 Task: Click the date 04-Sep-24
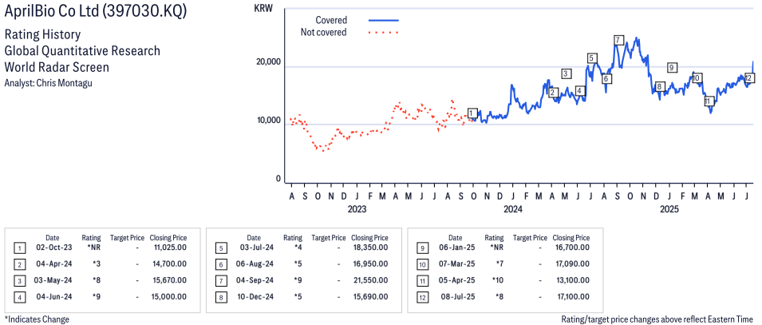(x=256, y=280)
